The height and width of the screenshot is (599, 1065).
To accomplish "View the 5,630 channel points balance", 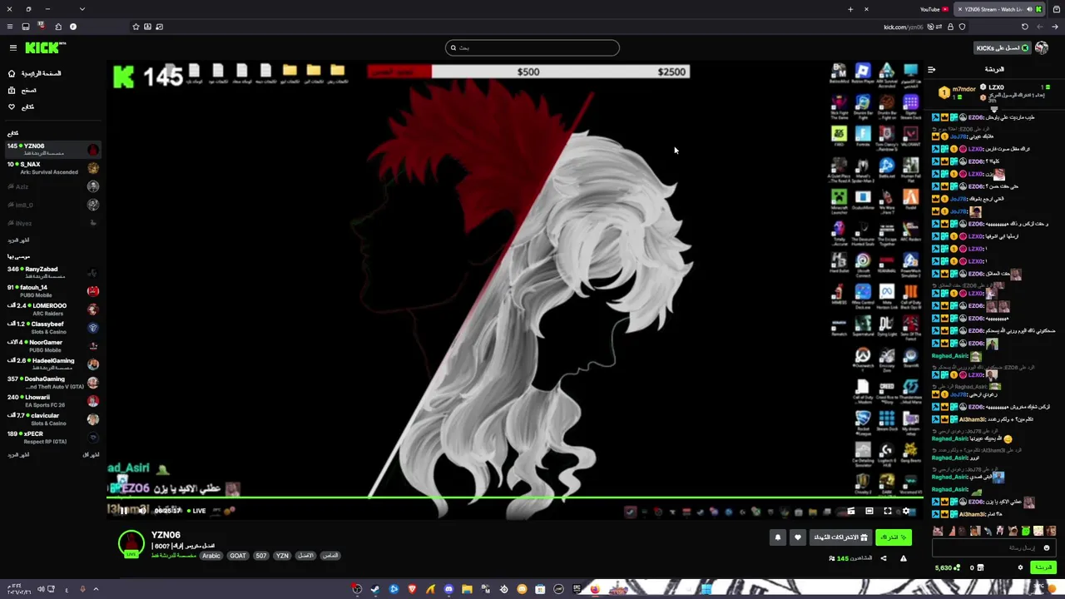I will [x=947, y=567].
